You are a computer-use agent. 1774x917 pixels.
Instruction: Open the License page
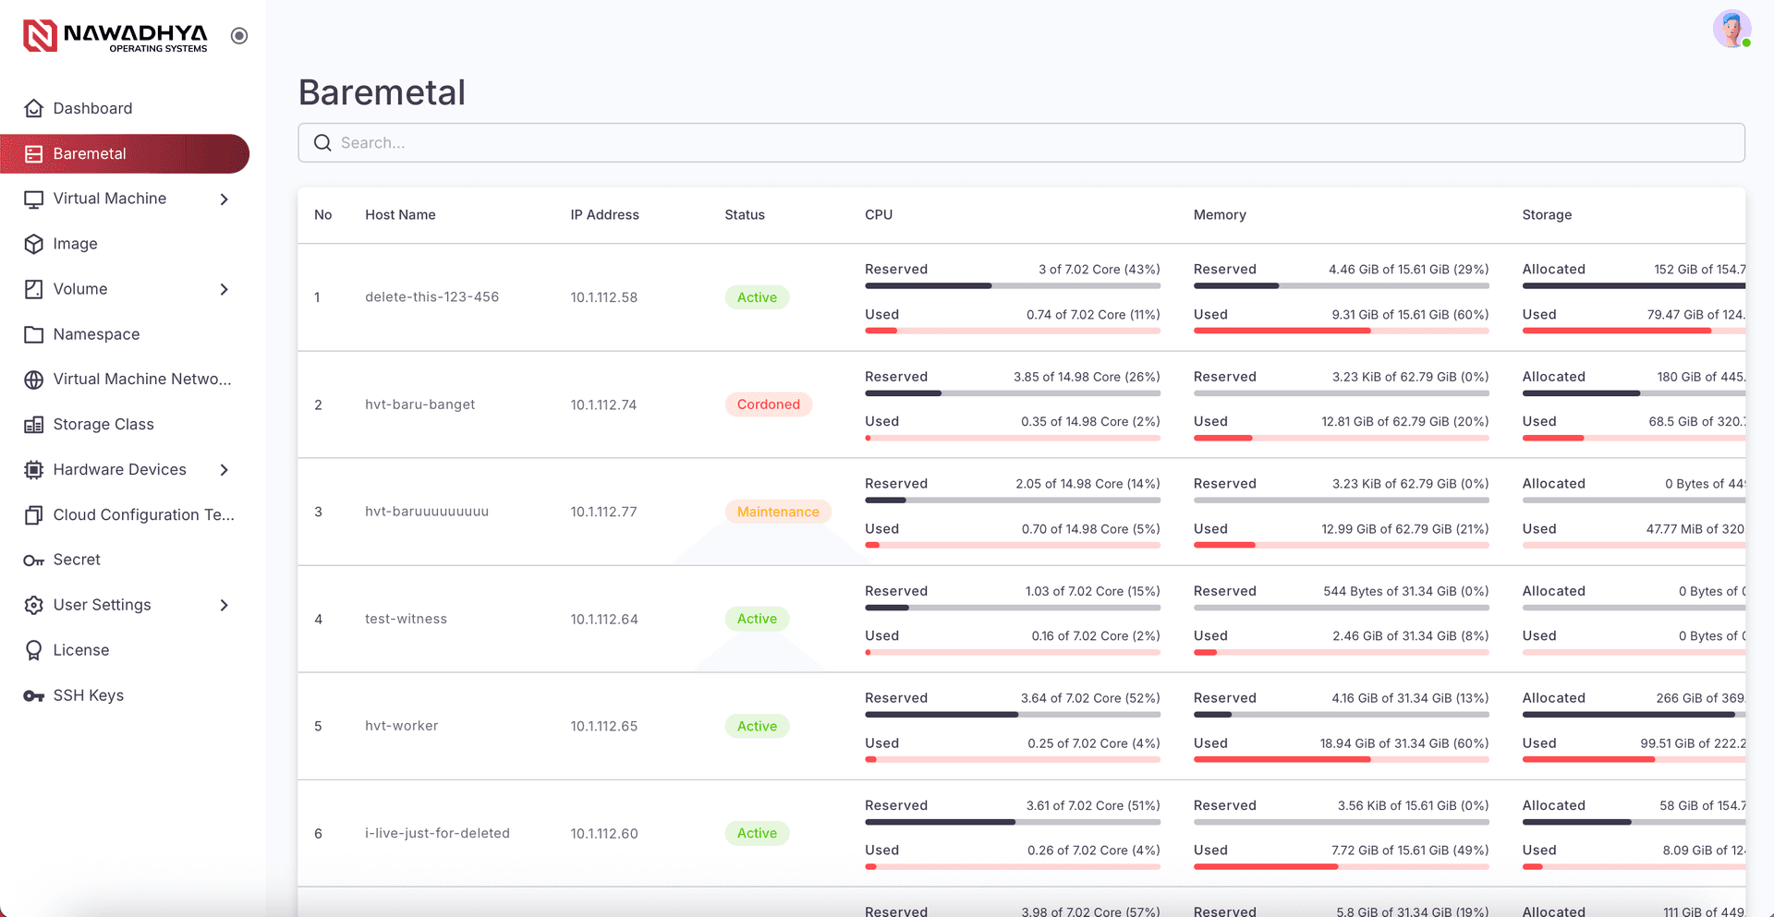click(x=125, y=650)
